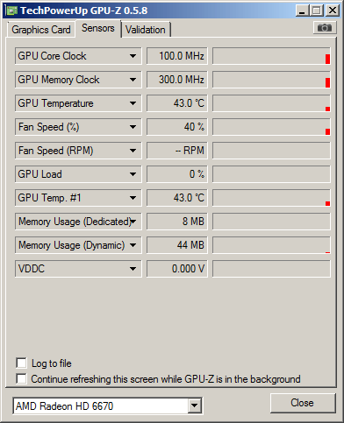Click the GPU Core Clock graph bar
Screen dimensions: 344x423
tap(271, 56)
